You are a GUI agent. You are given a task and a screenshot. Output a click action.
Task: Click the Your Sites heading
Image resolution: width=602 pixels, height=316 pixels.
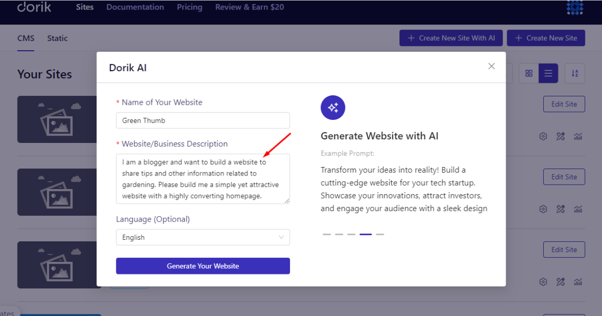pos(45,74)
